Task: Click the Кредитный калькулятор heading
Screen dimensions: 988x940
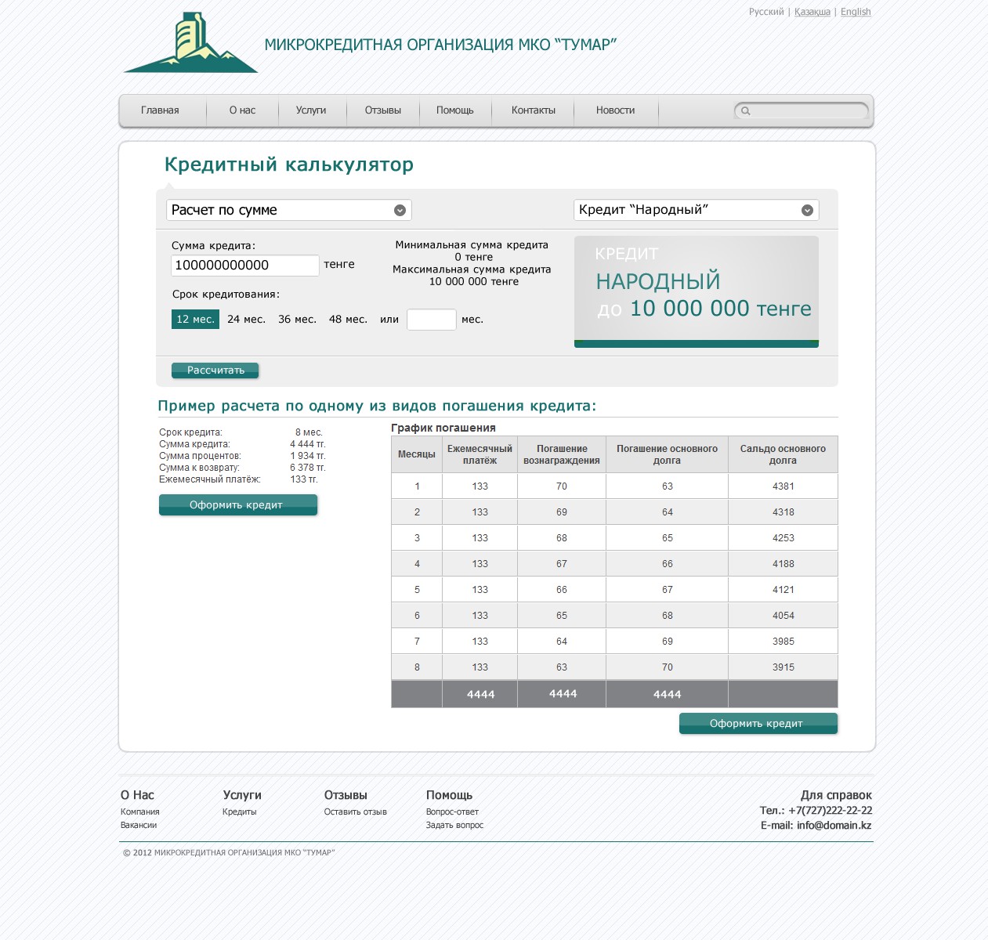Action: (x=289, y=164)
